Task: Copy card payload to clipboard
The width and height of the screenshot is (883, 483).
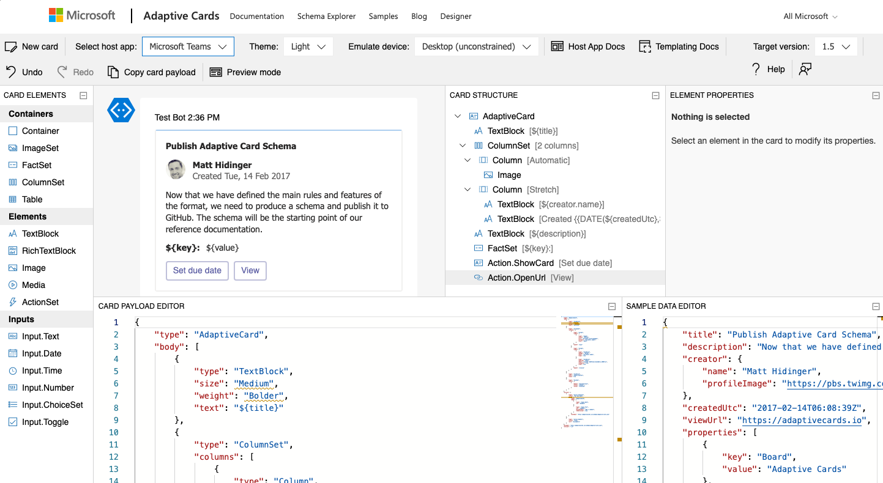Action: click(x=152, y=72)
